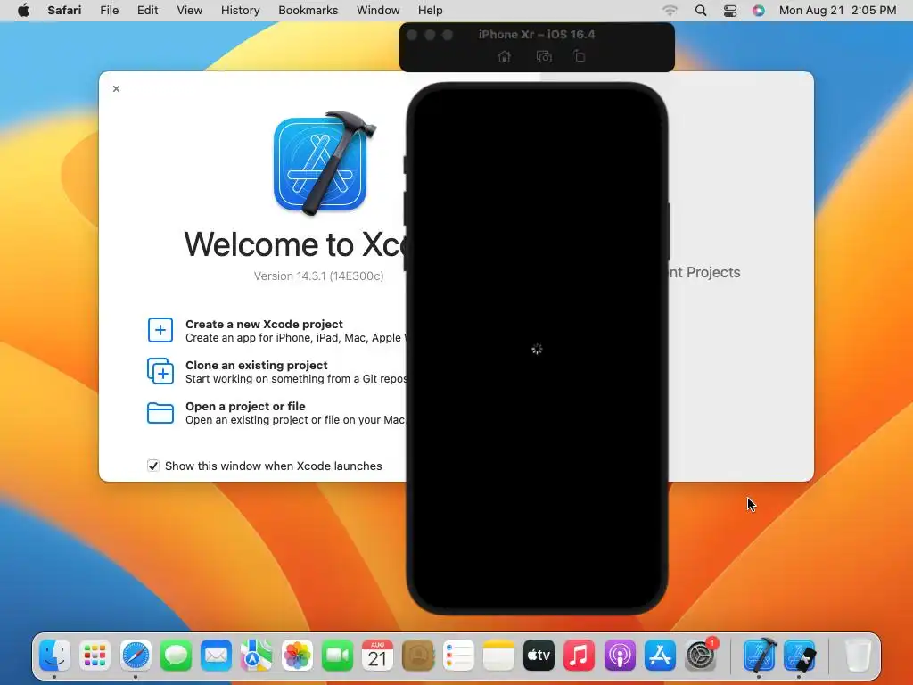Open Calendar from the Dock
The width and height of the screenshot is (913, 685).
pos(377,656)
